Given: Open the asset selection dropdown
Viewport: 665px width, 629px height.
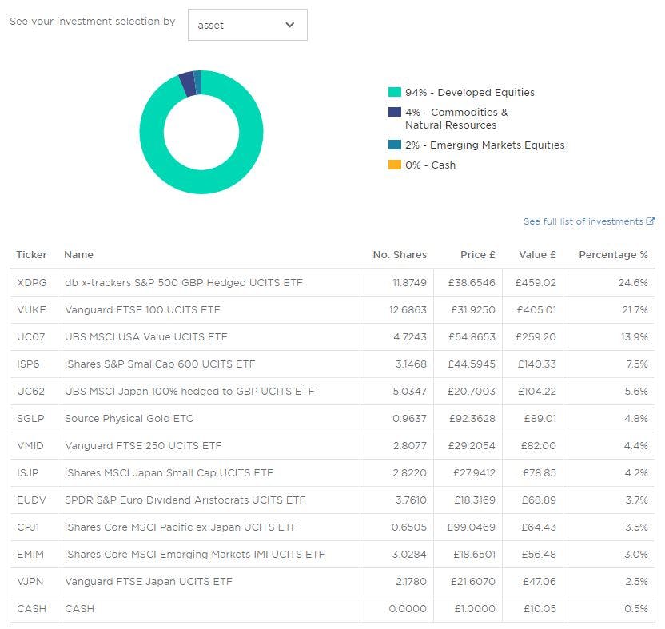Looking at the screenshot, I should [247, 25].
